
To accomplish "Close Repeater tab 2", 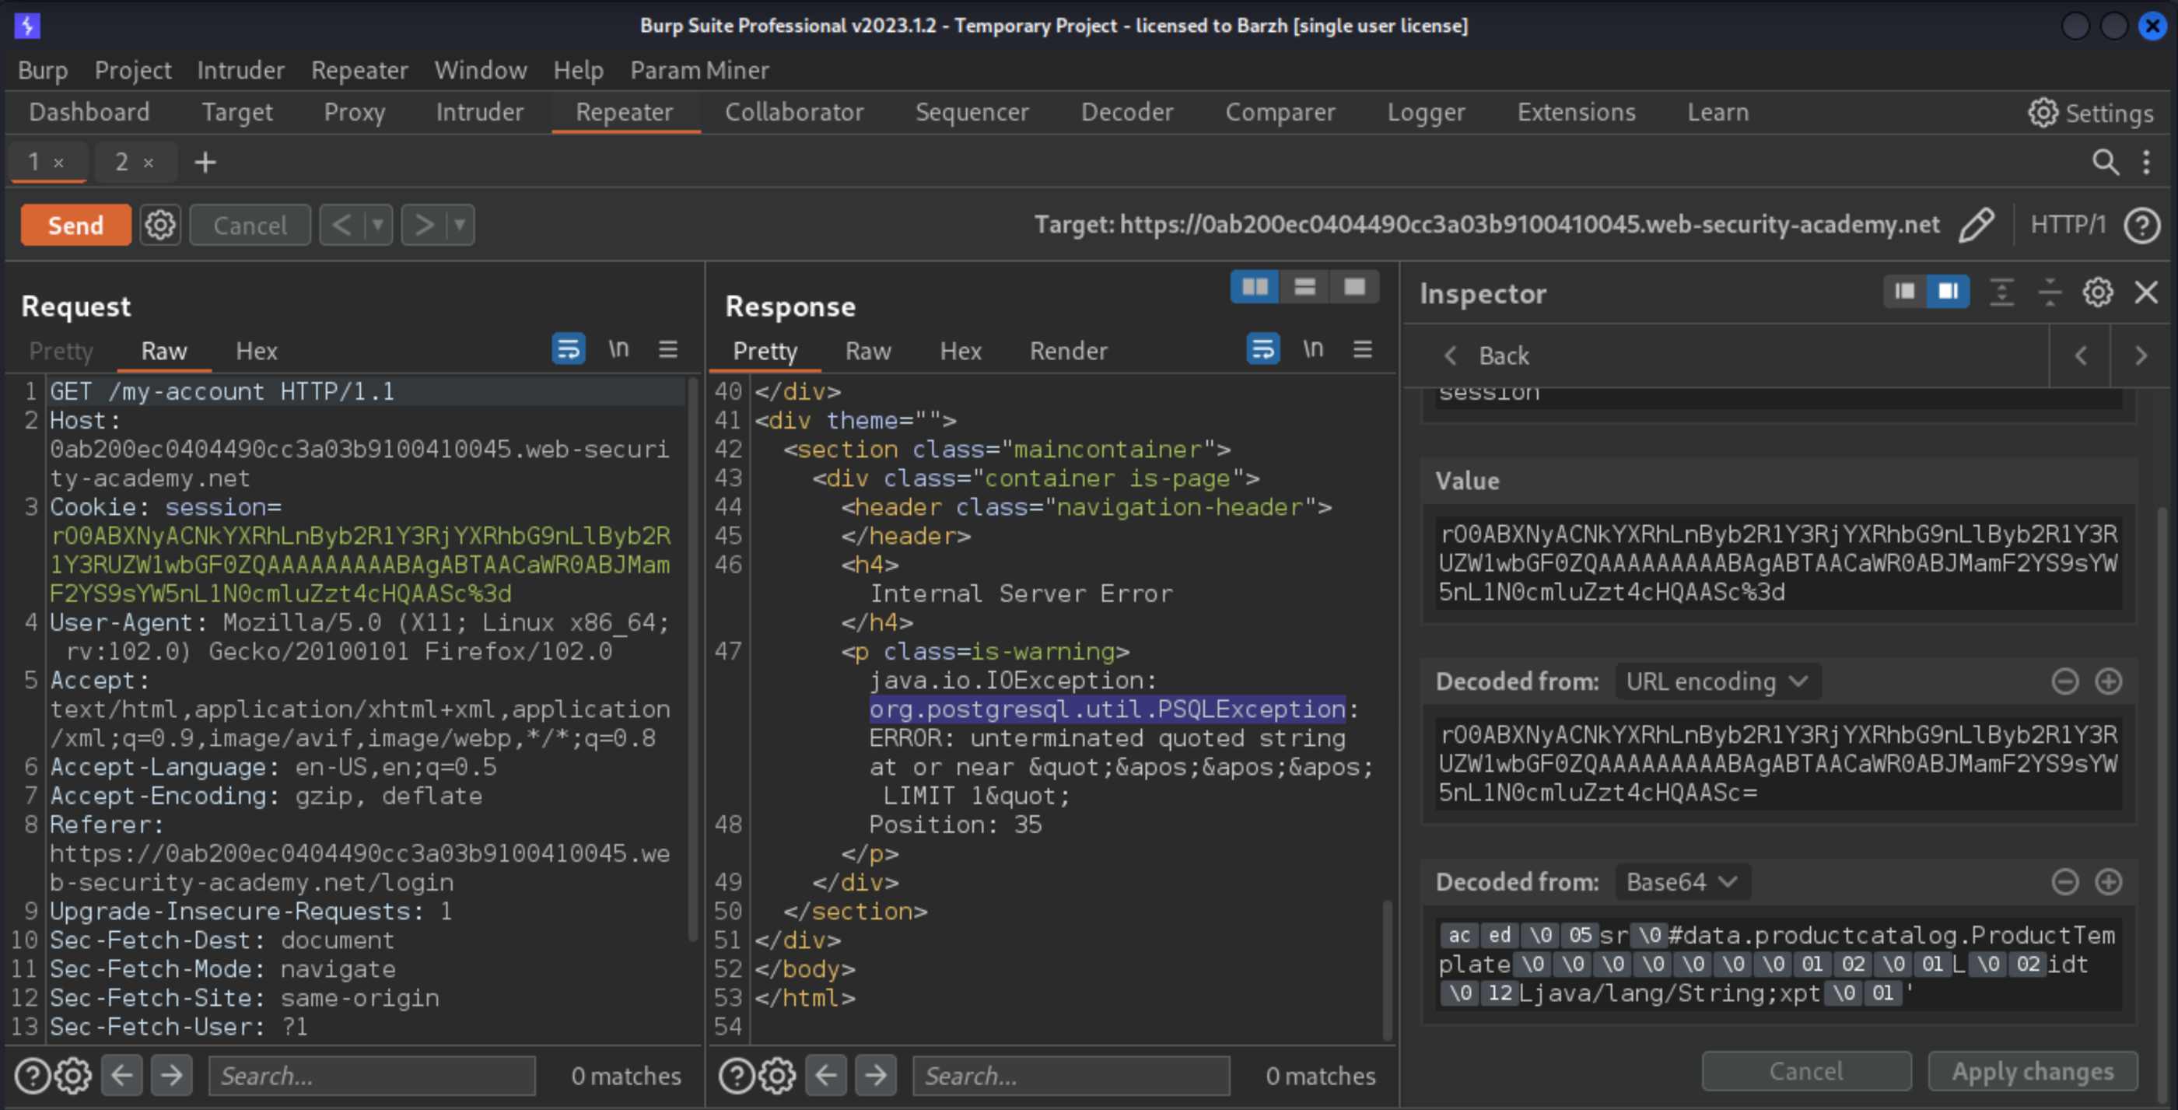I will (x=148, y=163).
